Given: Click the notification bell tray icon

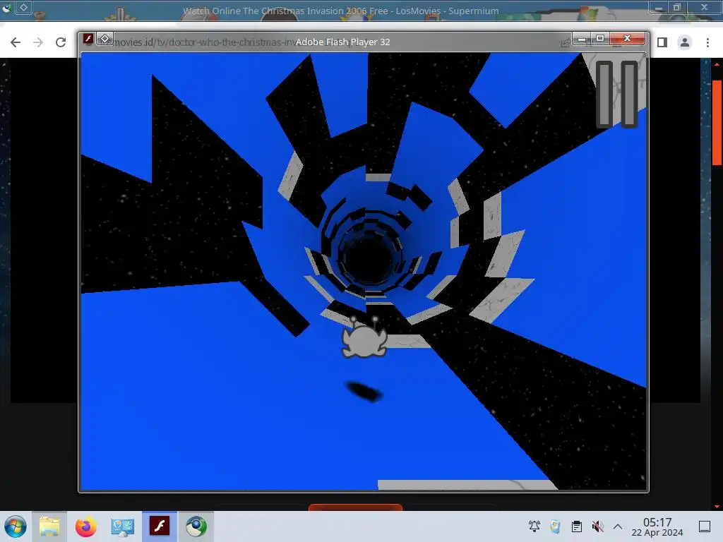Looking at the screenshot, I should click(534, 526).
